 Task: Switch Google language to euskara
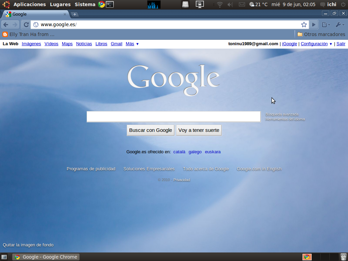[x=213, y=152]
